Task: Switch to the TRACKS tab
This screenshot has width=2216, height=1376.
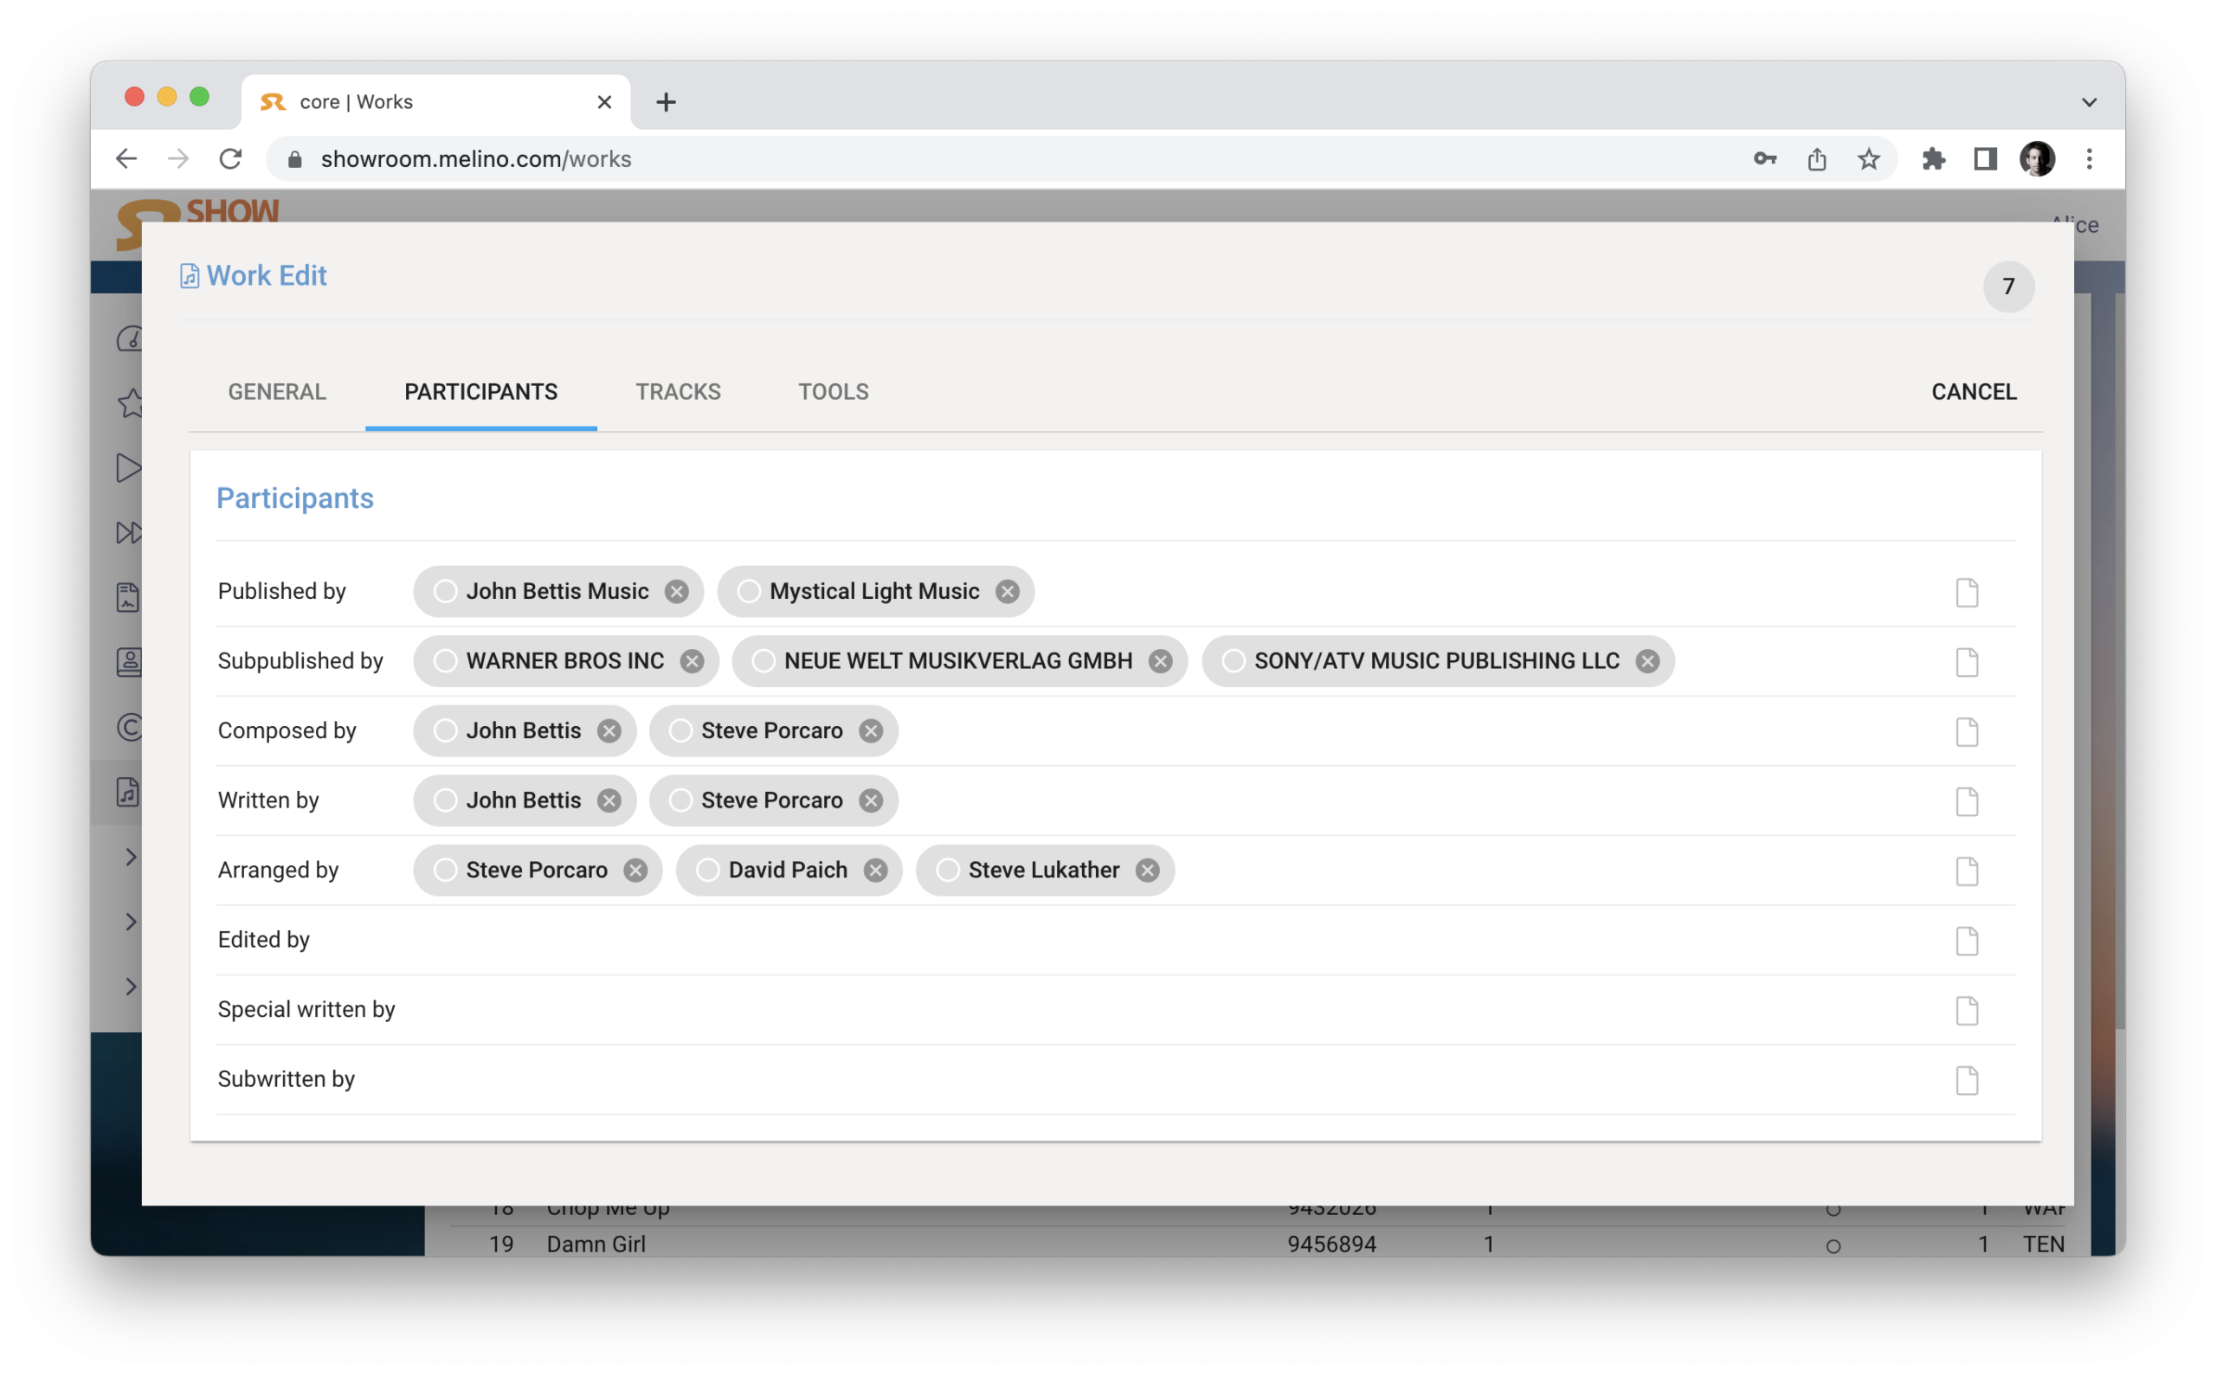Action: point(678,392)
